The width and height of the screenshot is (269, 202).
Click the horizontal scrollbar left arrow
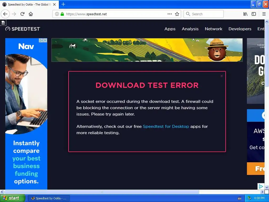2,192
